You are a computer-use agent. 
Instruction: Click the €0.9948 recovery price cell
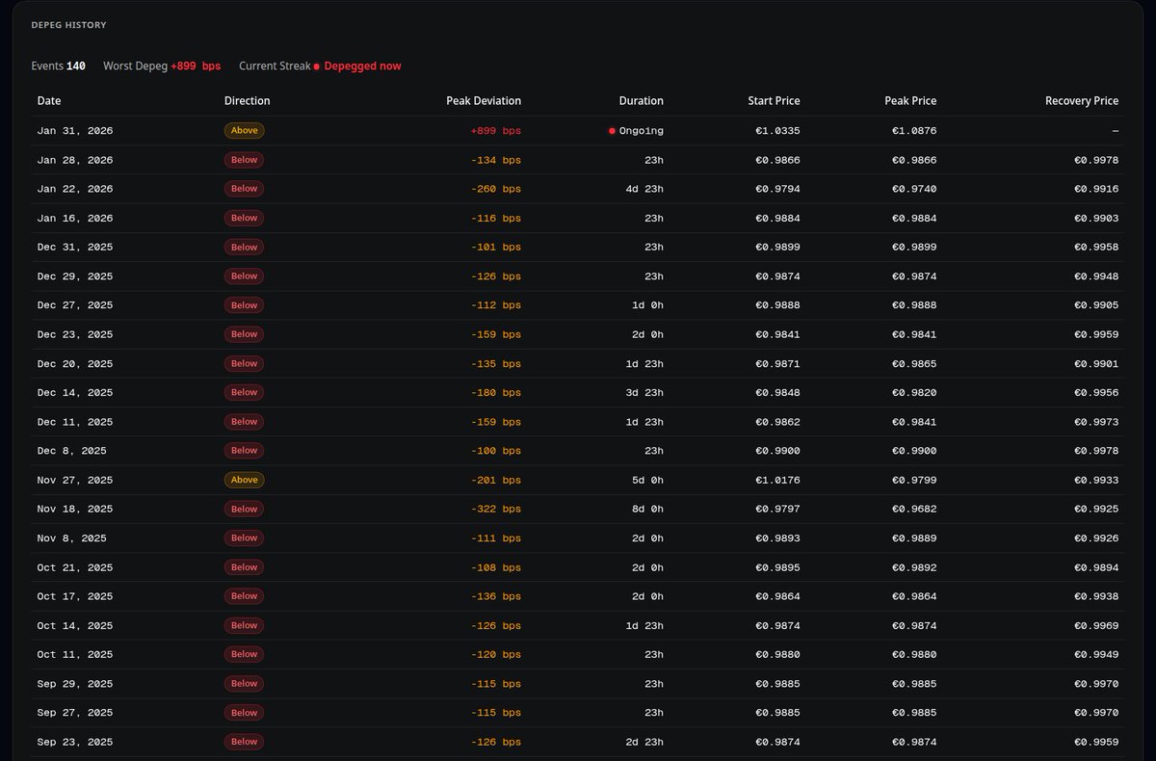click(1096, 276)
